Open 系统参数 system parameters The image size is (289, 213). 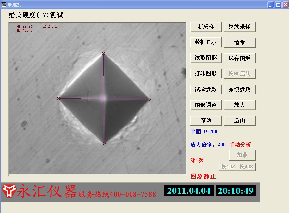pyautogui.click(x=239, y=89)
